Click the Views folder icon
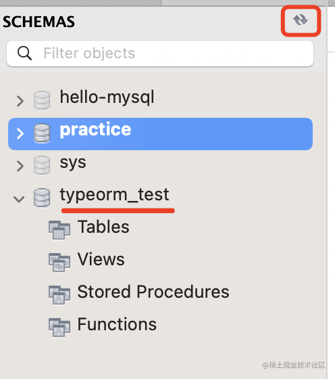The width and height of the screenshot is (335, 379). click(x=59, y=263)
